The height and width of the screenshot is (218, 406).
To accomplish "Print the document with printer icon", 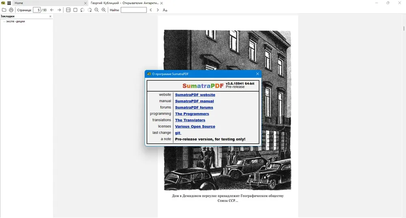I will coord(11,10).
